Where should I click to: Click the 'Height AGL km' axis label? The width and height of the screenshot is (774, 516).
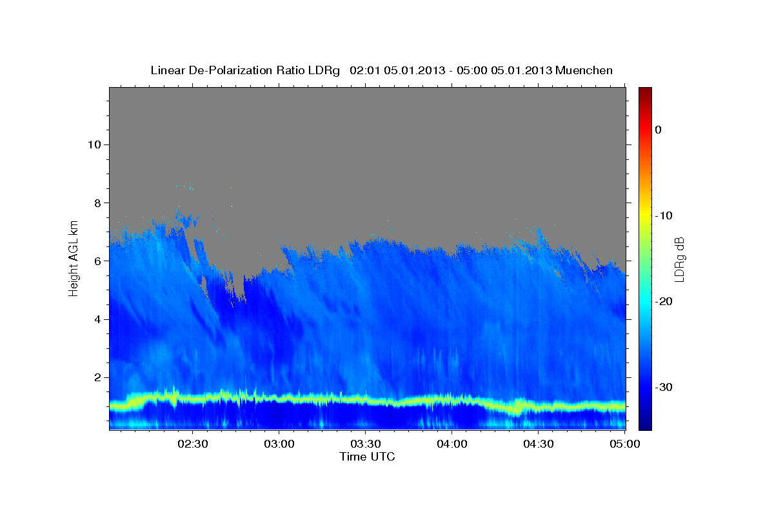(x=74, y=258)
